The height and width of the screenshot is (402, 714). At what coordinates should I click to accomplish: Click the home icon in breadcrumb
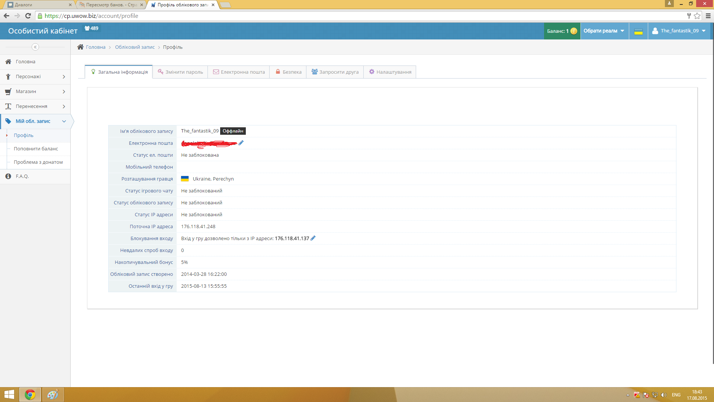tap(80, 47)
